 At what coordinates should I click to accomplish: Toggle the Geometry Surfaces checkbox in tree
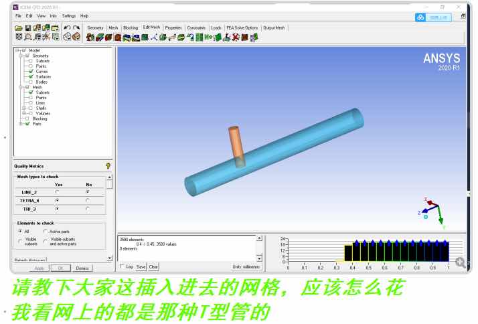point(31,76)
